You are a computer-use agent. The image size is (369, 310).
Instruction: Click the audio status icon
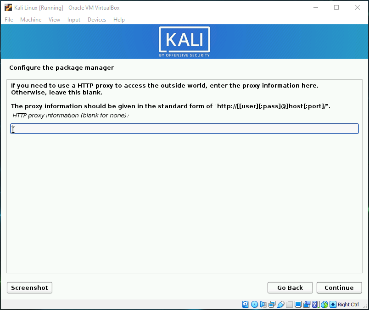coord(263,304)
